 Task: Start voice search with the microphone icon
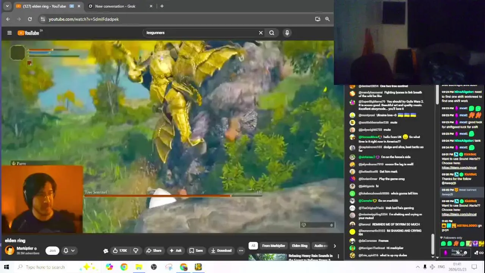[287, 33]
